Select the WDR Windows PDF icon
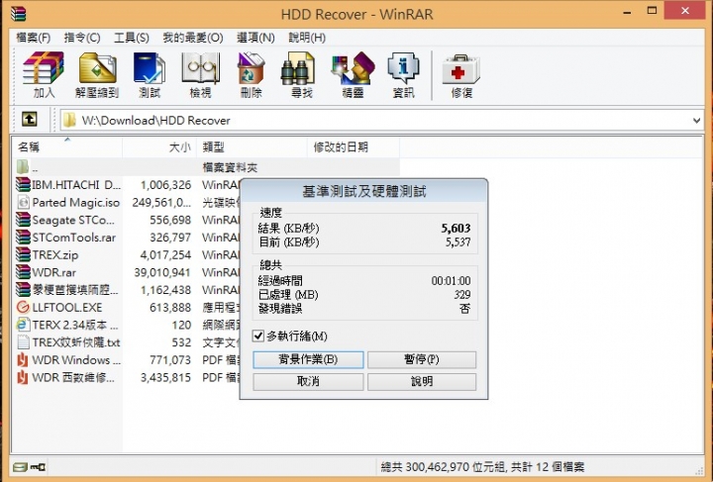This screenshot has height=482, width=713. 23,360
